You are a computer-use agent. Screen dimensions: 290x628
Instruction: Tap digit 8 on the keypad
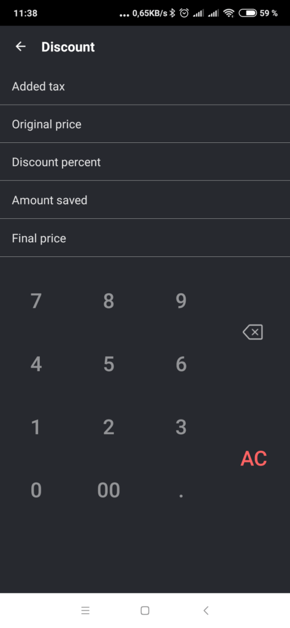pos(109,301)
